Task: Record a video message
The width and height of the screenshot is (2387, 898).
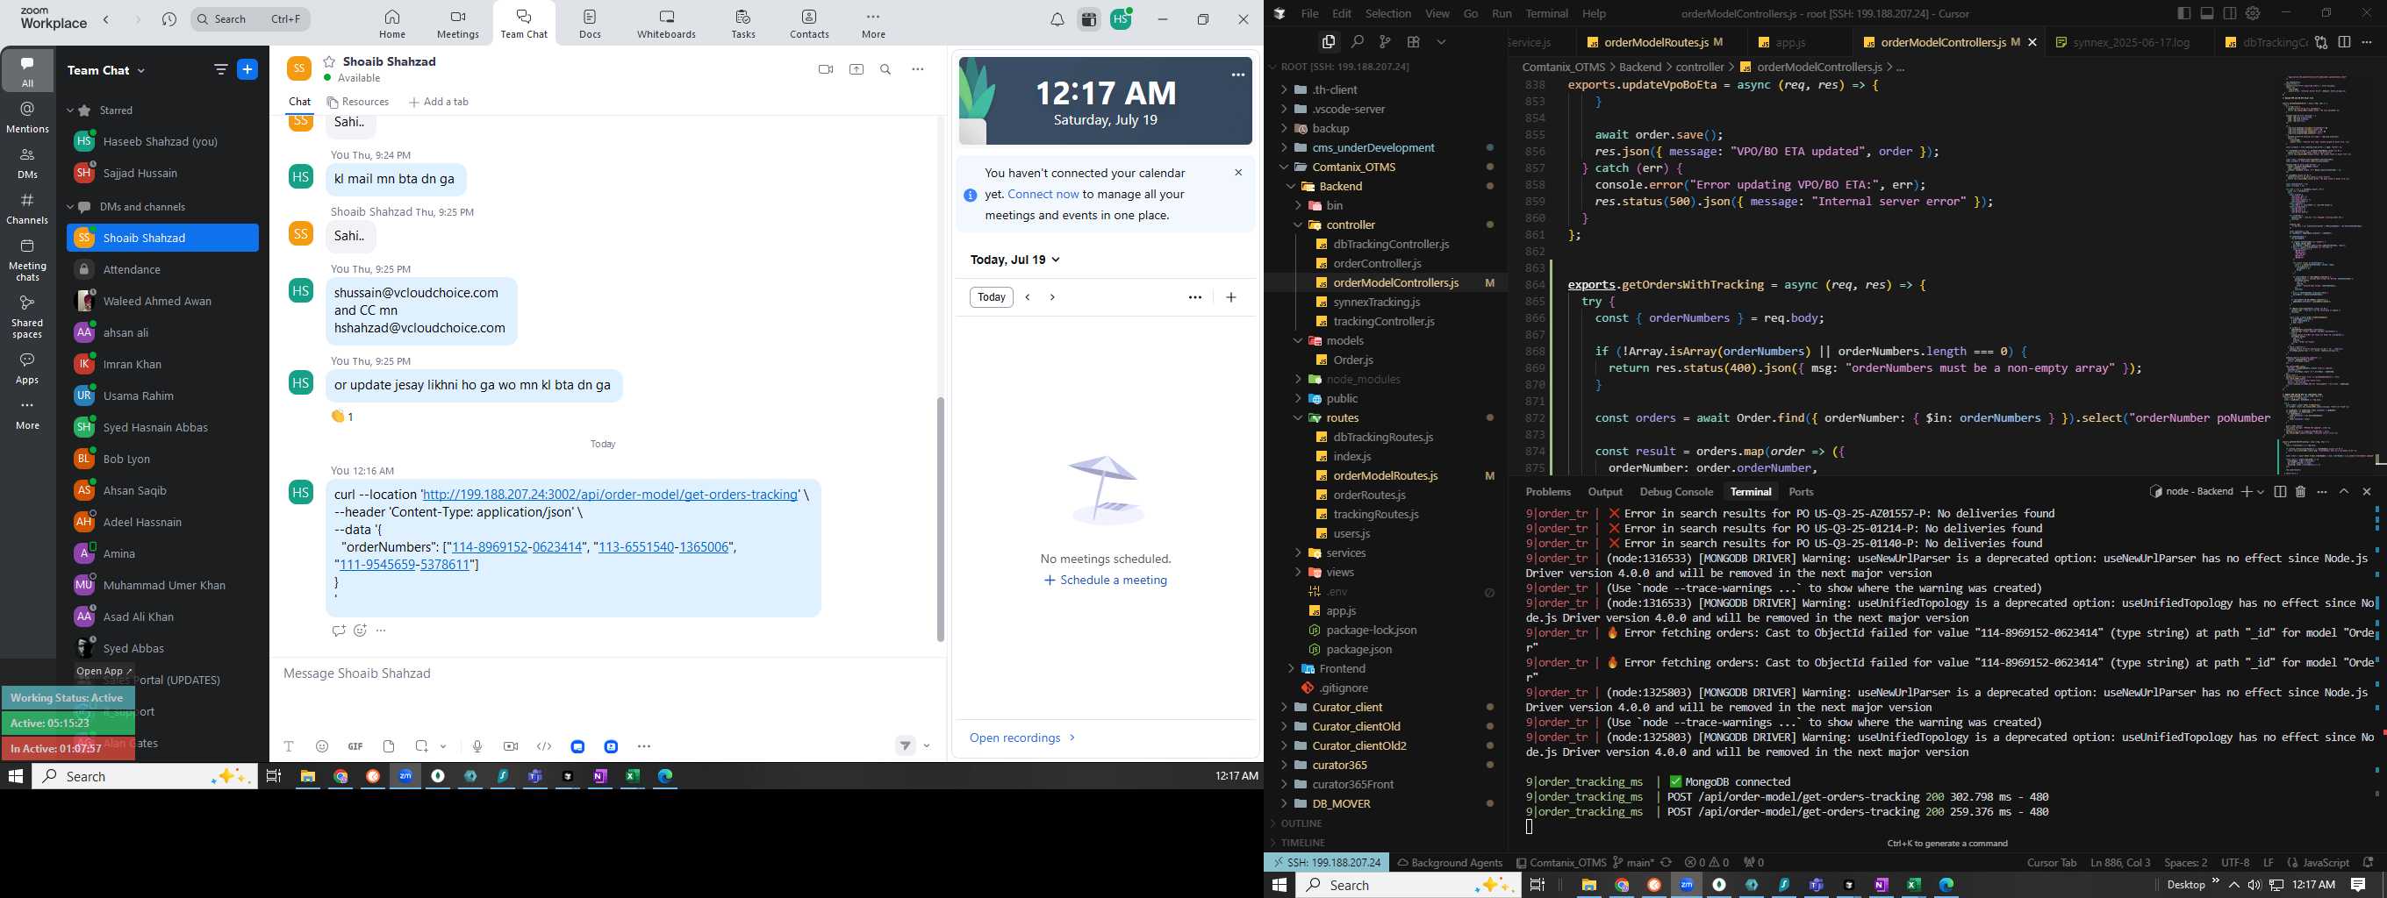Action: (x=511, y=746)
